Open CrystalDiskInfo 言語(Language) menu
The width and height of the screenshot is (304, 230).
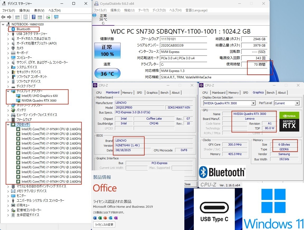[197, 10]
